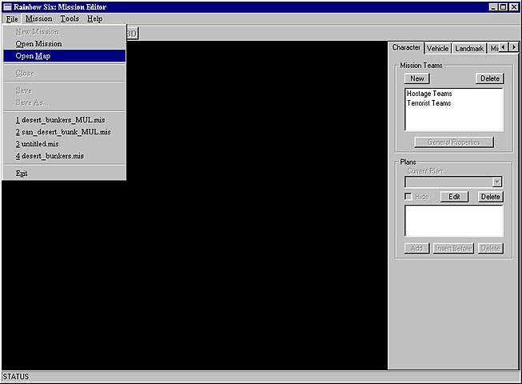The image size is (522, 384).
Task: Toggle the Hide checkbox
Action: [x=408, y=197]
